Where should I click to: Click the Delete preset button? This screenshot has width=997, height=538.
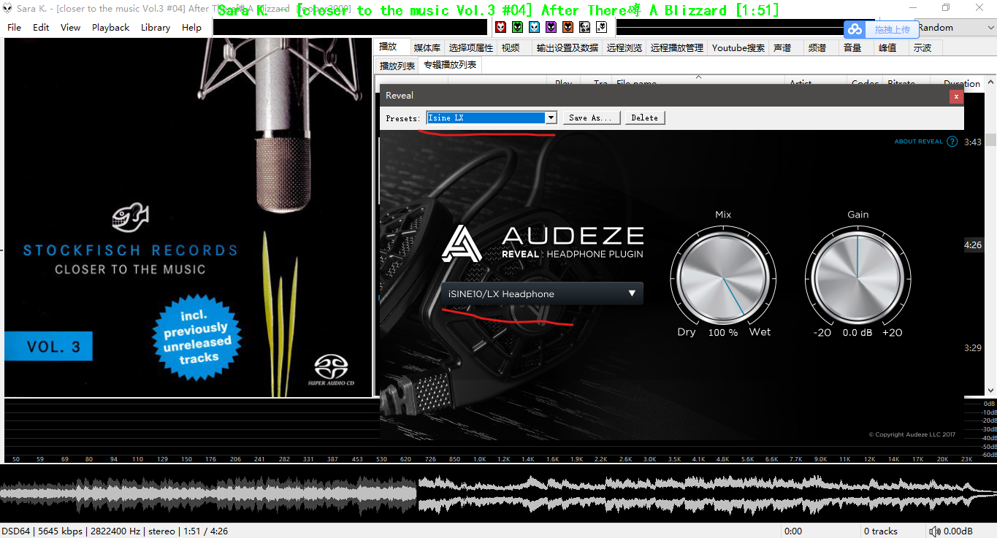pos(644,118)
